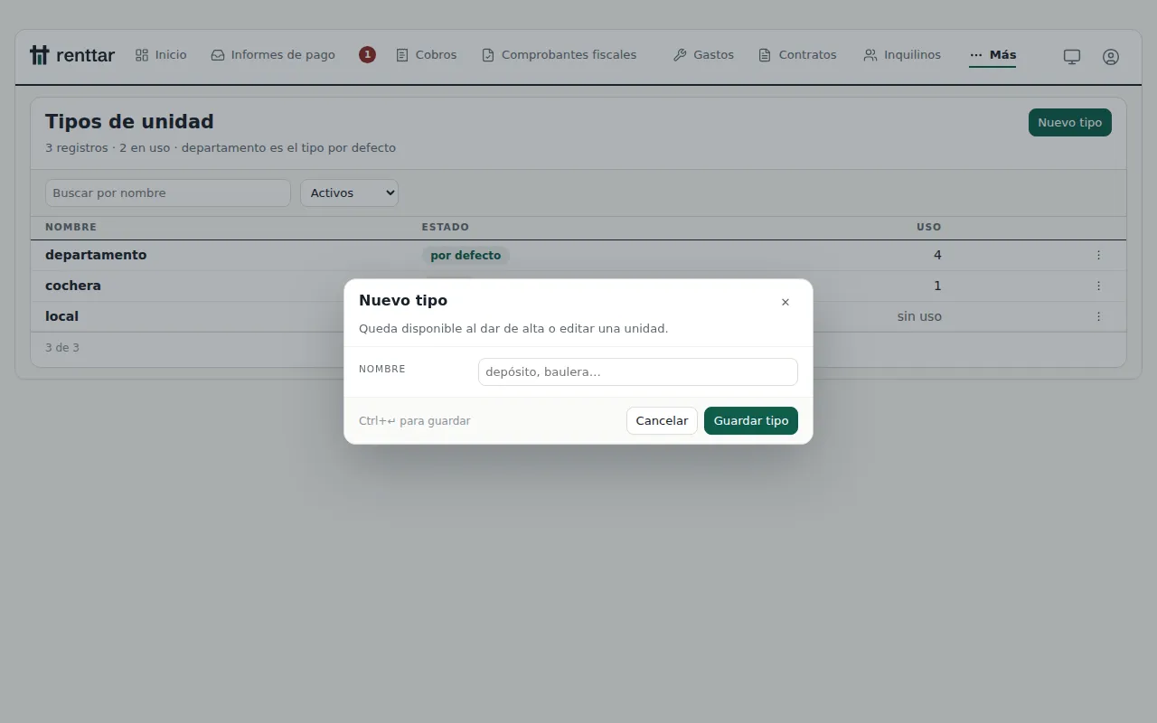
Task: Click the renttar logo icon
Action: (39, 55)
